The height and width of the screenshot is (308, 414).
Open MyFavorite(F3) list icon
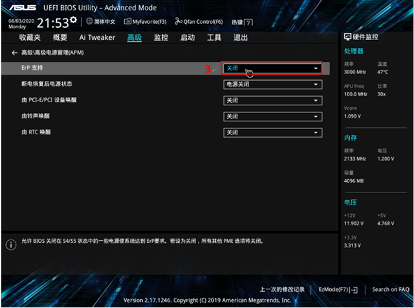click(x=127, y=21)
